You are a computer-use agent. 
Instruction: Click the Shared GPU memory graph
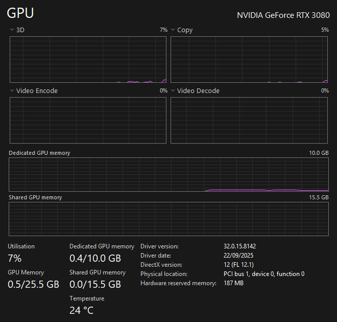click(168, 219)
